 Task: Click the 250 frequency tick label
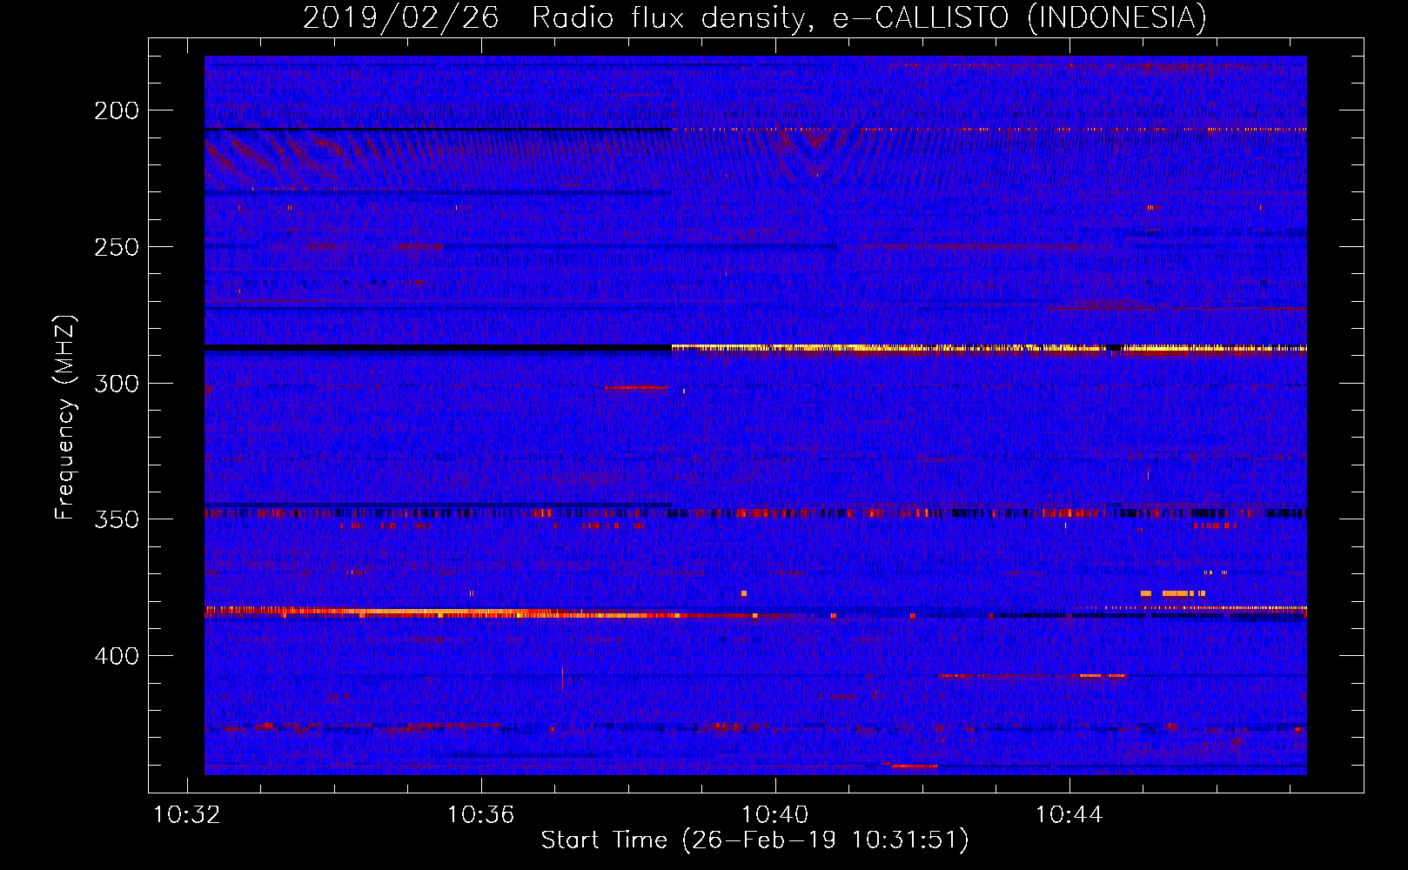(x=117, y=247)
